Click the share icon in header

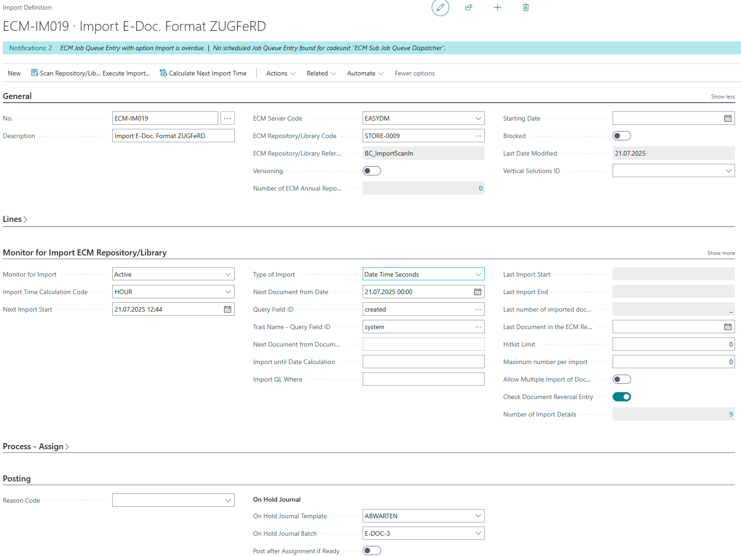pos(469,7)
